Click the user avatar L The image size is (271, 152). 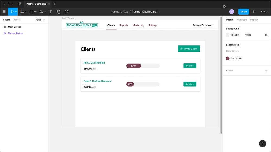point(232,12)
